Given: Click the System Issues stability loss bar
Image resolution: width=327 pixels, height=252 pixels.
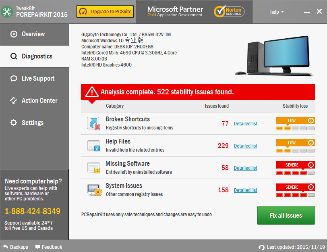Looking at the screenshot, I should tap(295, 195).
